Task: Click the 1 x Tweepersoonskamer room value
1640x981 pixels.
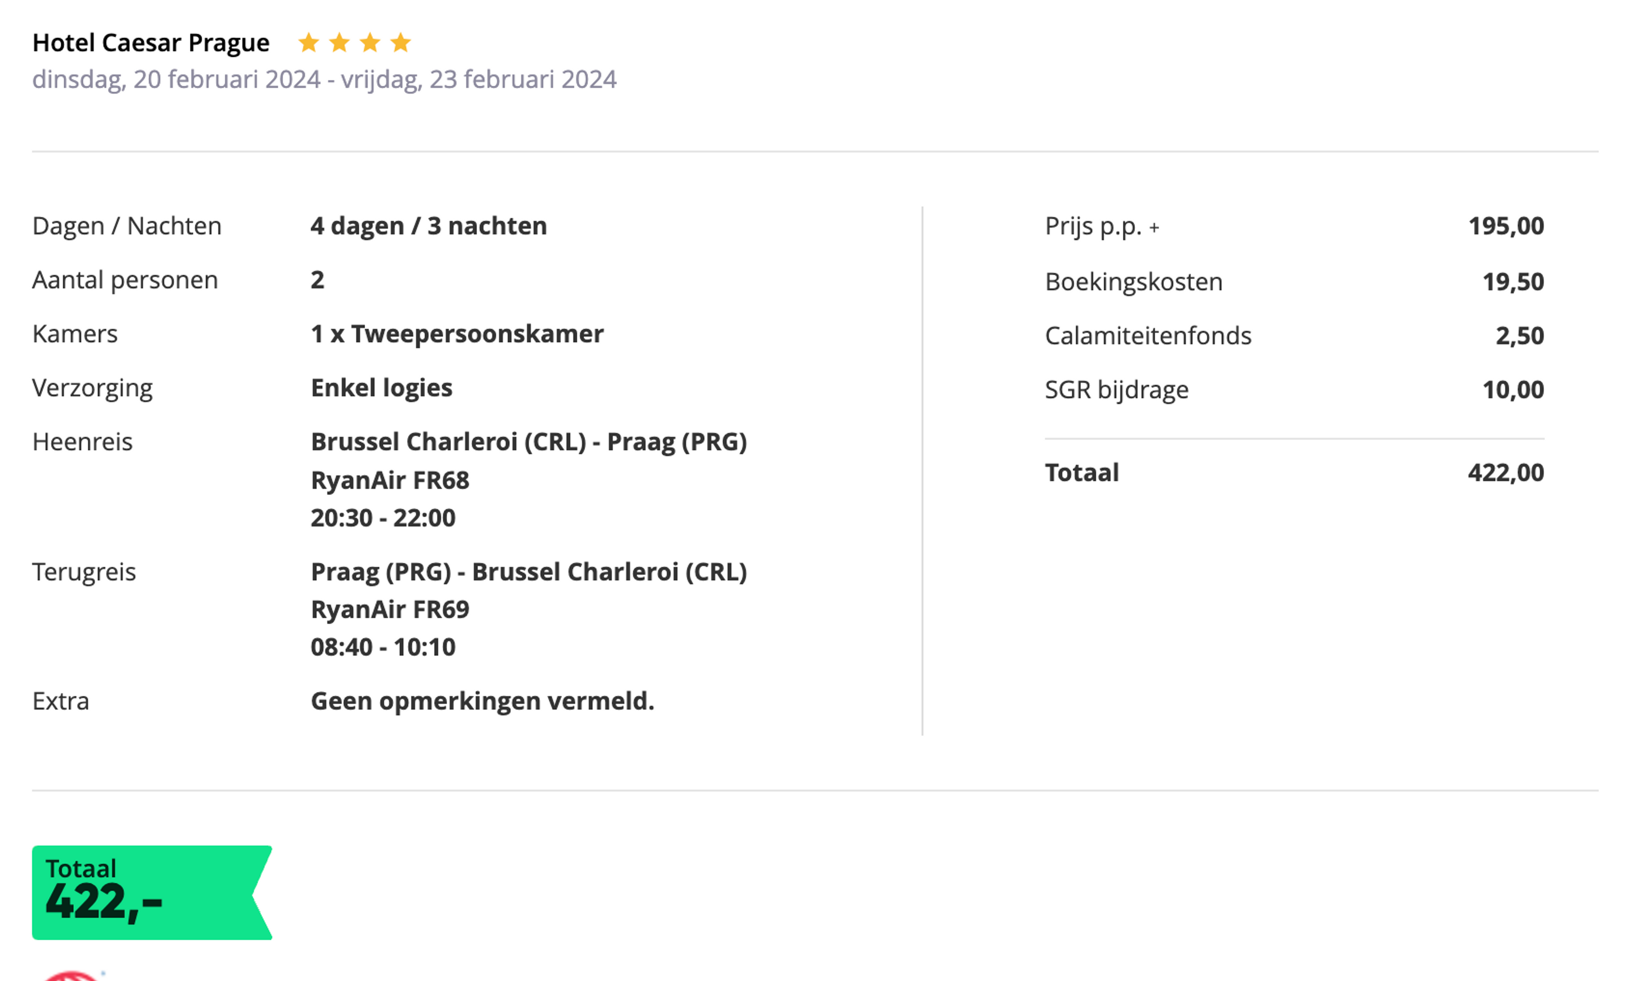Action: click(x=457, y=334)
